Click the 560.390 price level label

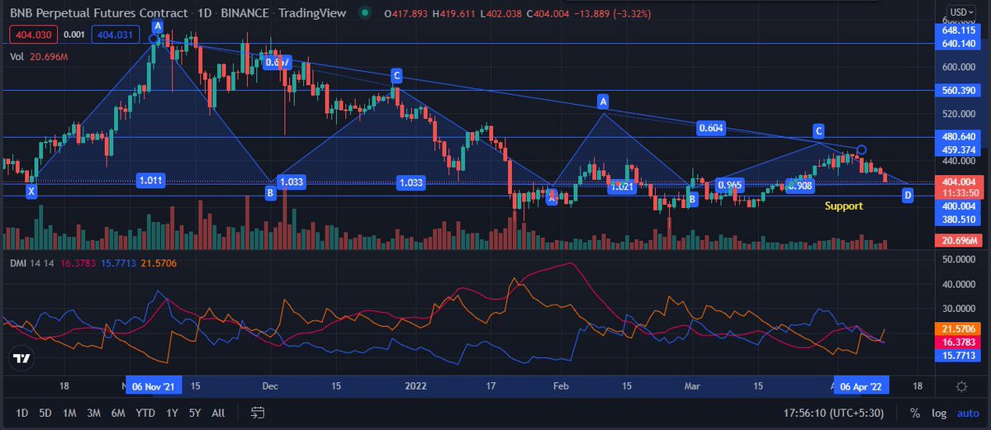click(x=959, y=90)
